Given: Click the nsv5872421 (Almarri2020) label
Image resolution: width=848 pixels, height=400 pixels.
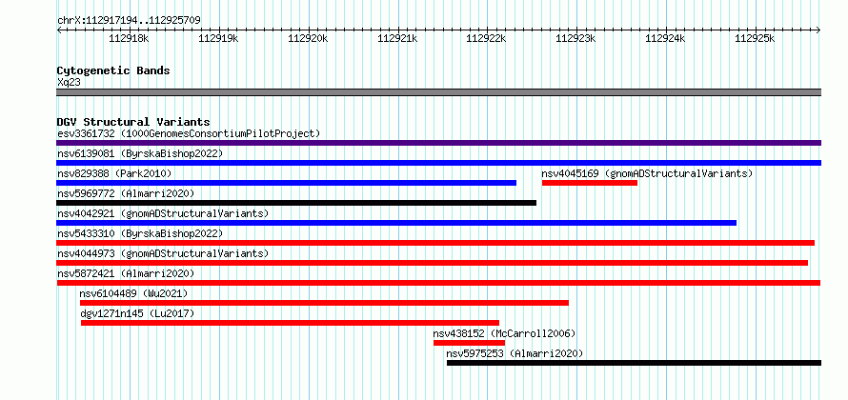Looking at the screenshot, I should [x=126, y=273].
